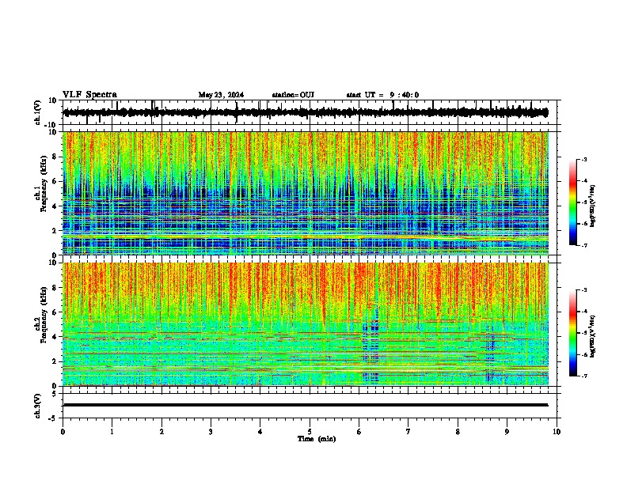Click the ch.1 color bar label "log(PSD)(V²/Hz)"

[592, 206]
